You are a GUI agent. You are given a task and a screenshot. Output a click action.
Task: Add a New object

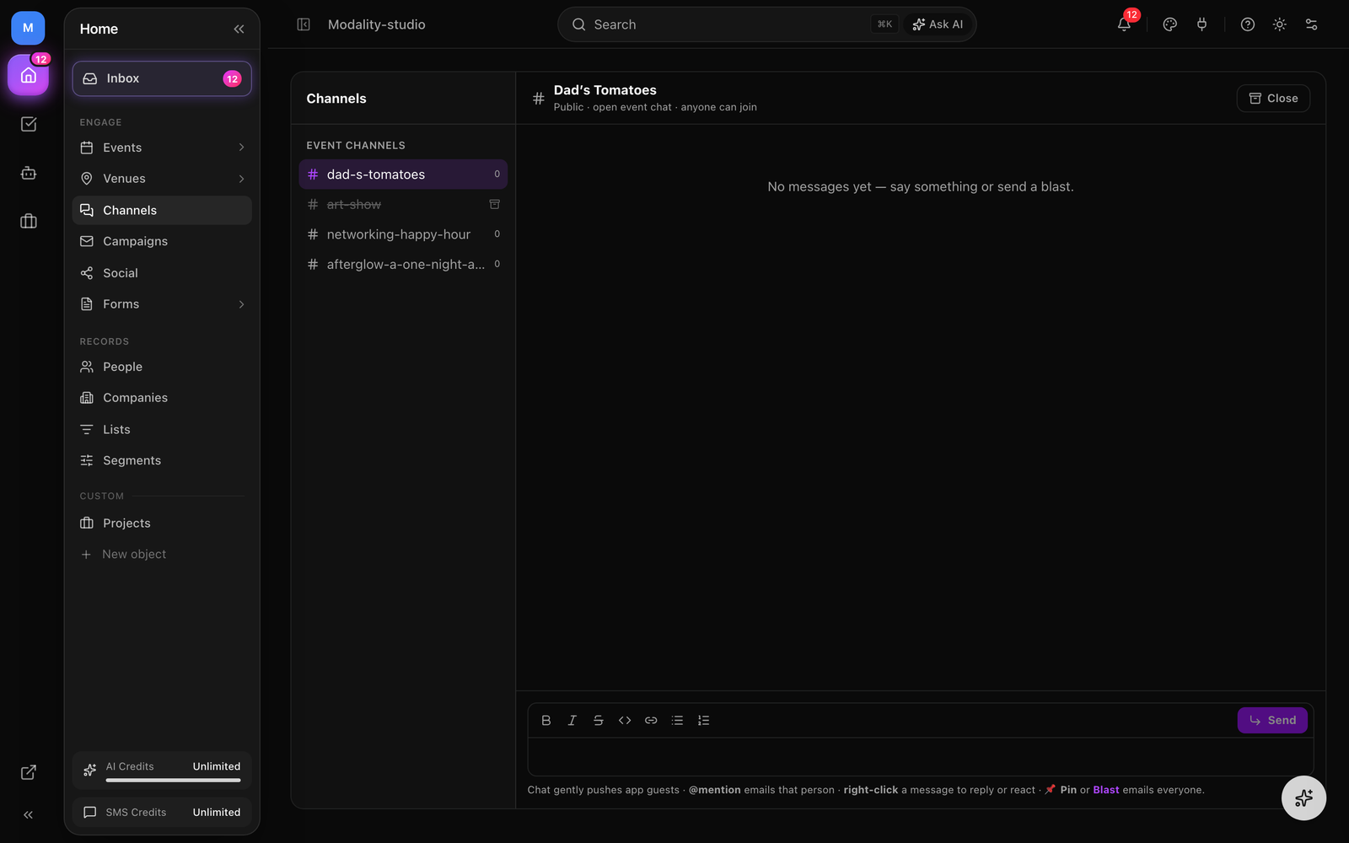pyautogui.click(x=162, y=554)
